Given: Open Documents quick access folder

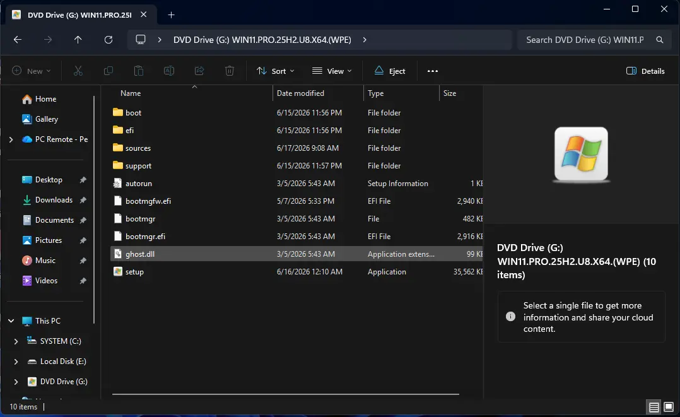Looking at the screenshot, I should pyautogui.click(x=54, y=220).
